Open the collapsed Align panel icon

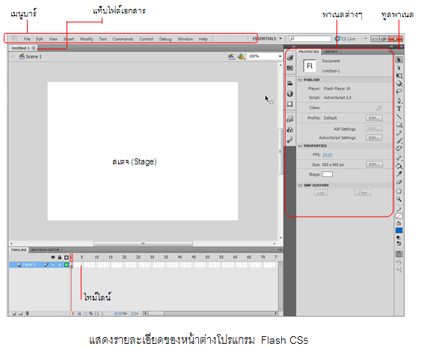290,83
